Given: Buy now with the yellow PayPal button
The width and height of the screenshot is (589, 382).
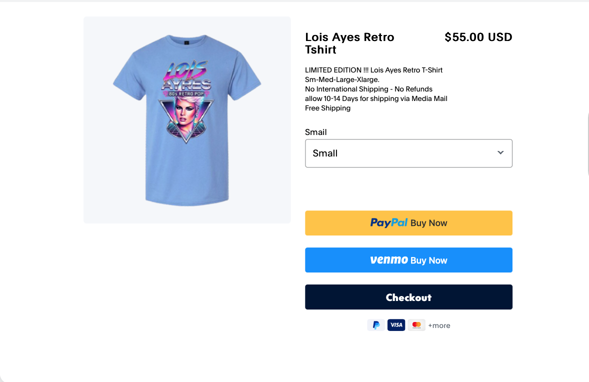Looking at the screenshot, I should coord(408,223).
